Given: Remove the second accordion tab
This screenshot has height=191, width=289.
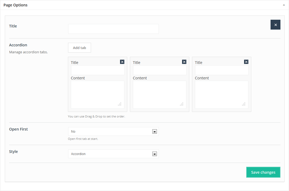Looking at the screenshot, I should coord(184,62).
